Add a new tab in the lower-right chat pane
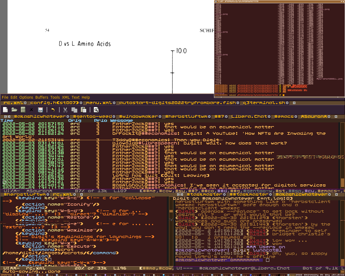 point(336,194)
